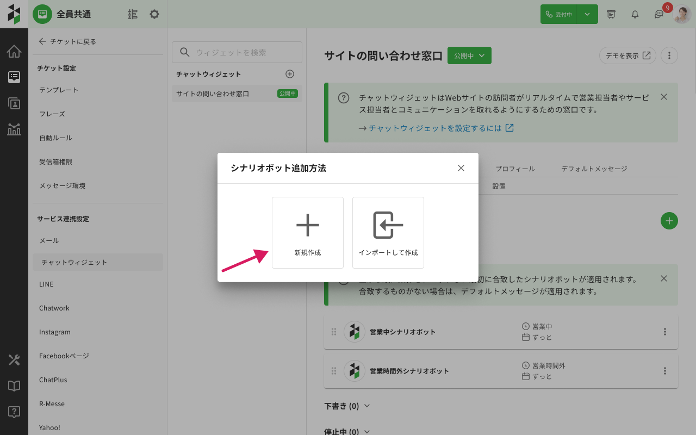Open the notifications bell
Viewport: 696px width, 435px height.
pyautogui.click(x=635, y=14)
